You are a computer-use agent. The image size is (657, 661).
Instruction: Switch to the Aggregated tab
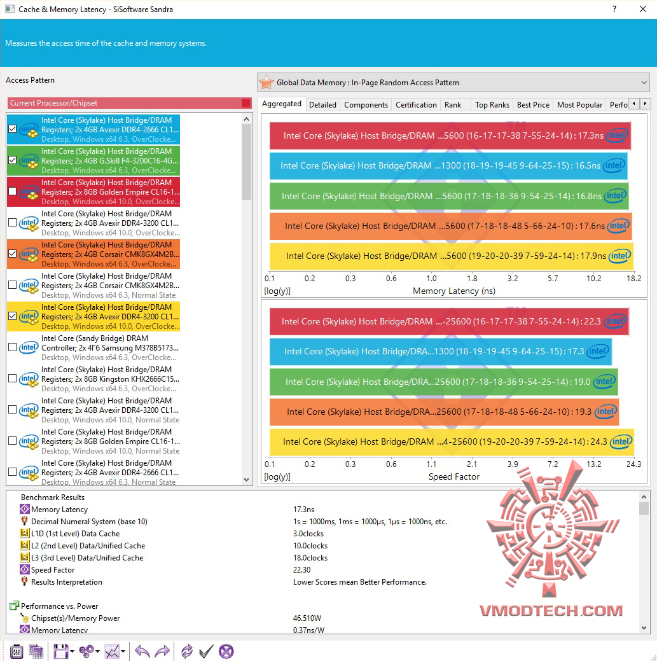(282, 104)
